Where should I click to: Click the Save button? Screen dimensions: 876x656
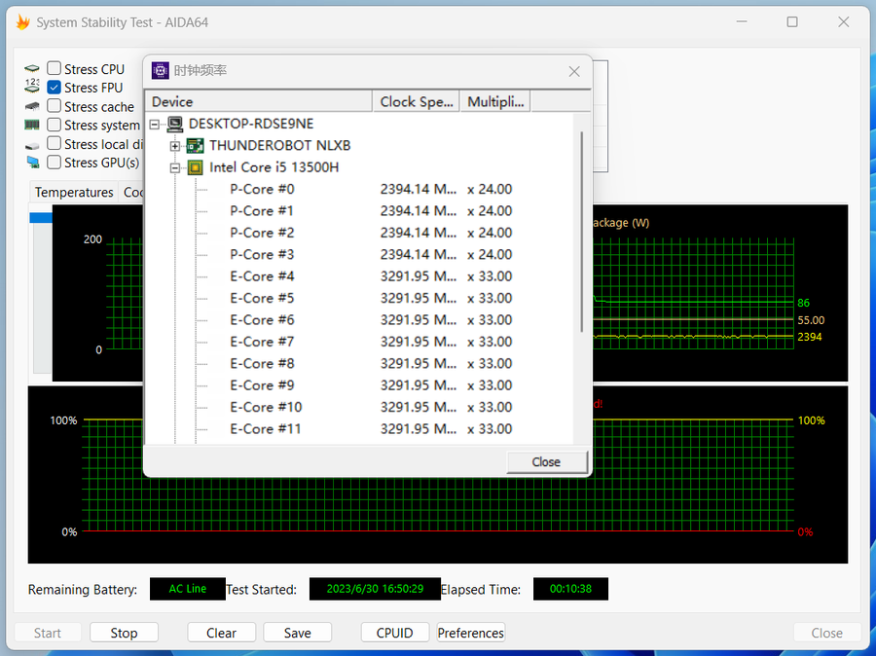point(297,633)
